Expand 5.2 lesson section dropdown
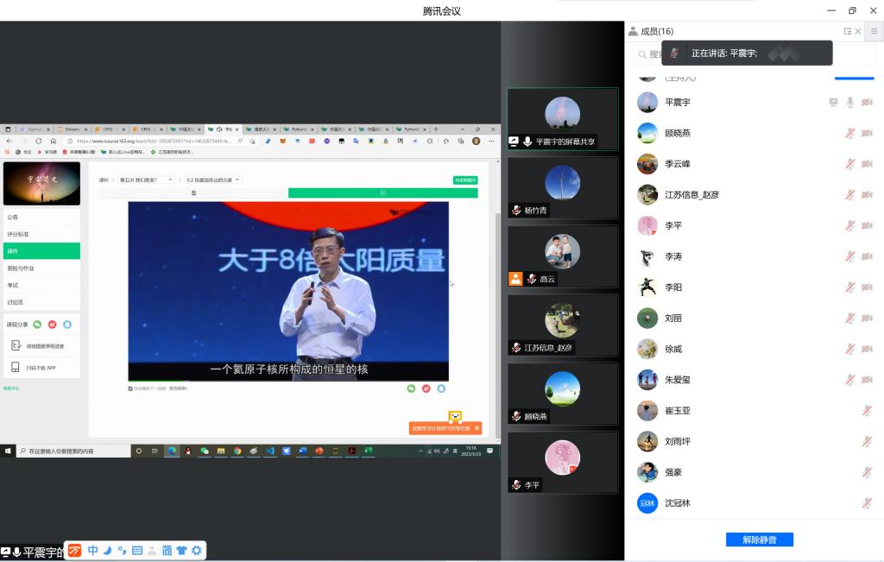884x562 pixels. pyautogui.click(x=213, y=180)
